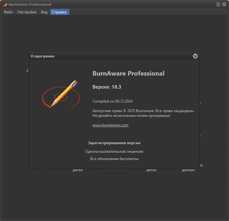Close the main BurnAware Professional window
This screenshot has height=221, width=229.
coord(224,4)
